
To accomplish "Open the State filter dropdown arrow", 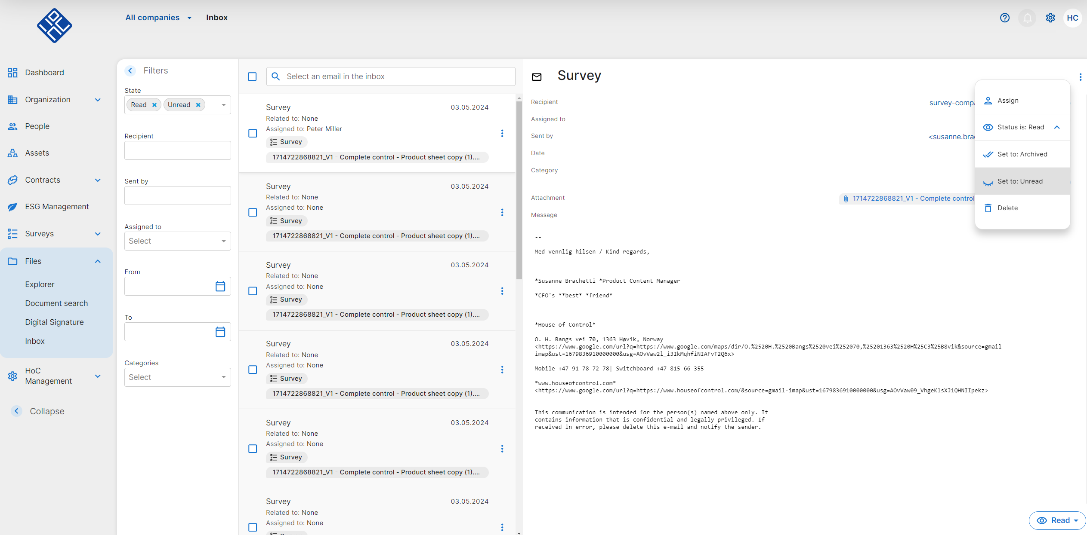I will click(223, 105).
